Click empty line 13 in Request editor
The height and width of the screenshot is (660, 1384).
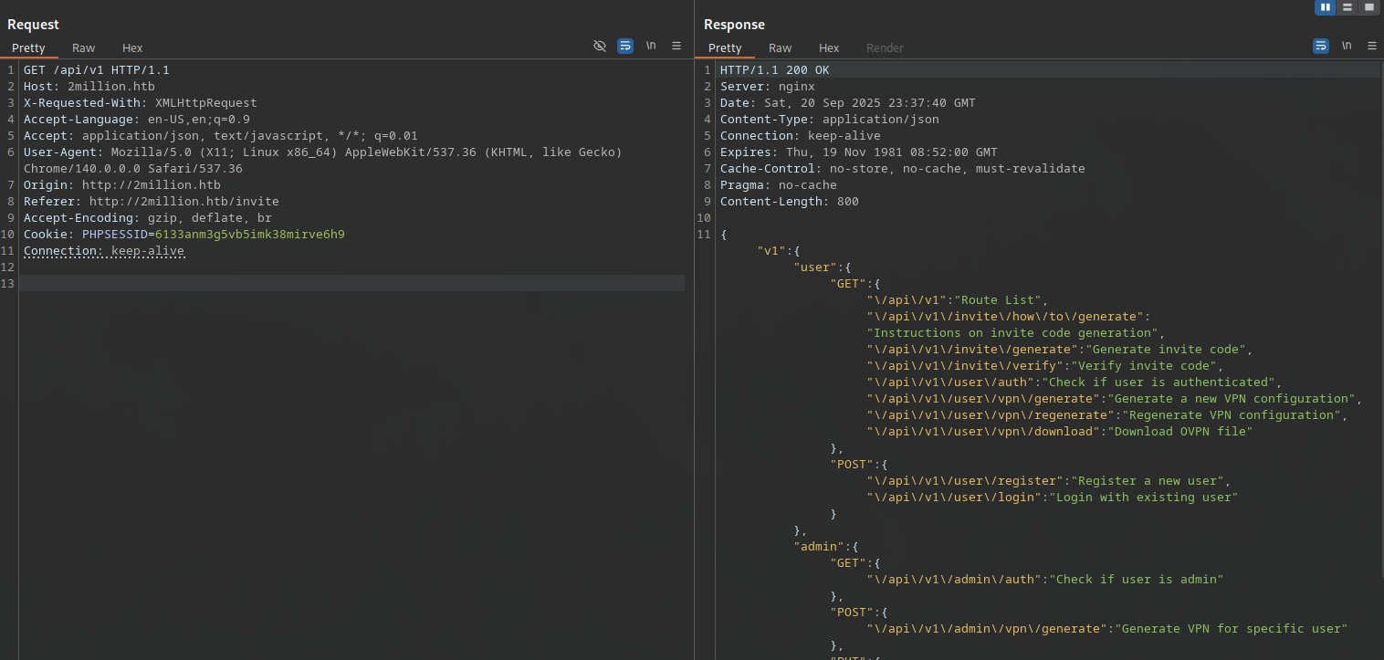coord(351,284)
